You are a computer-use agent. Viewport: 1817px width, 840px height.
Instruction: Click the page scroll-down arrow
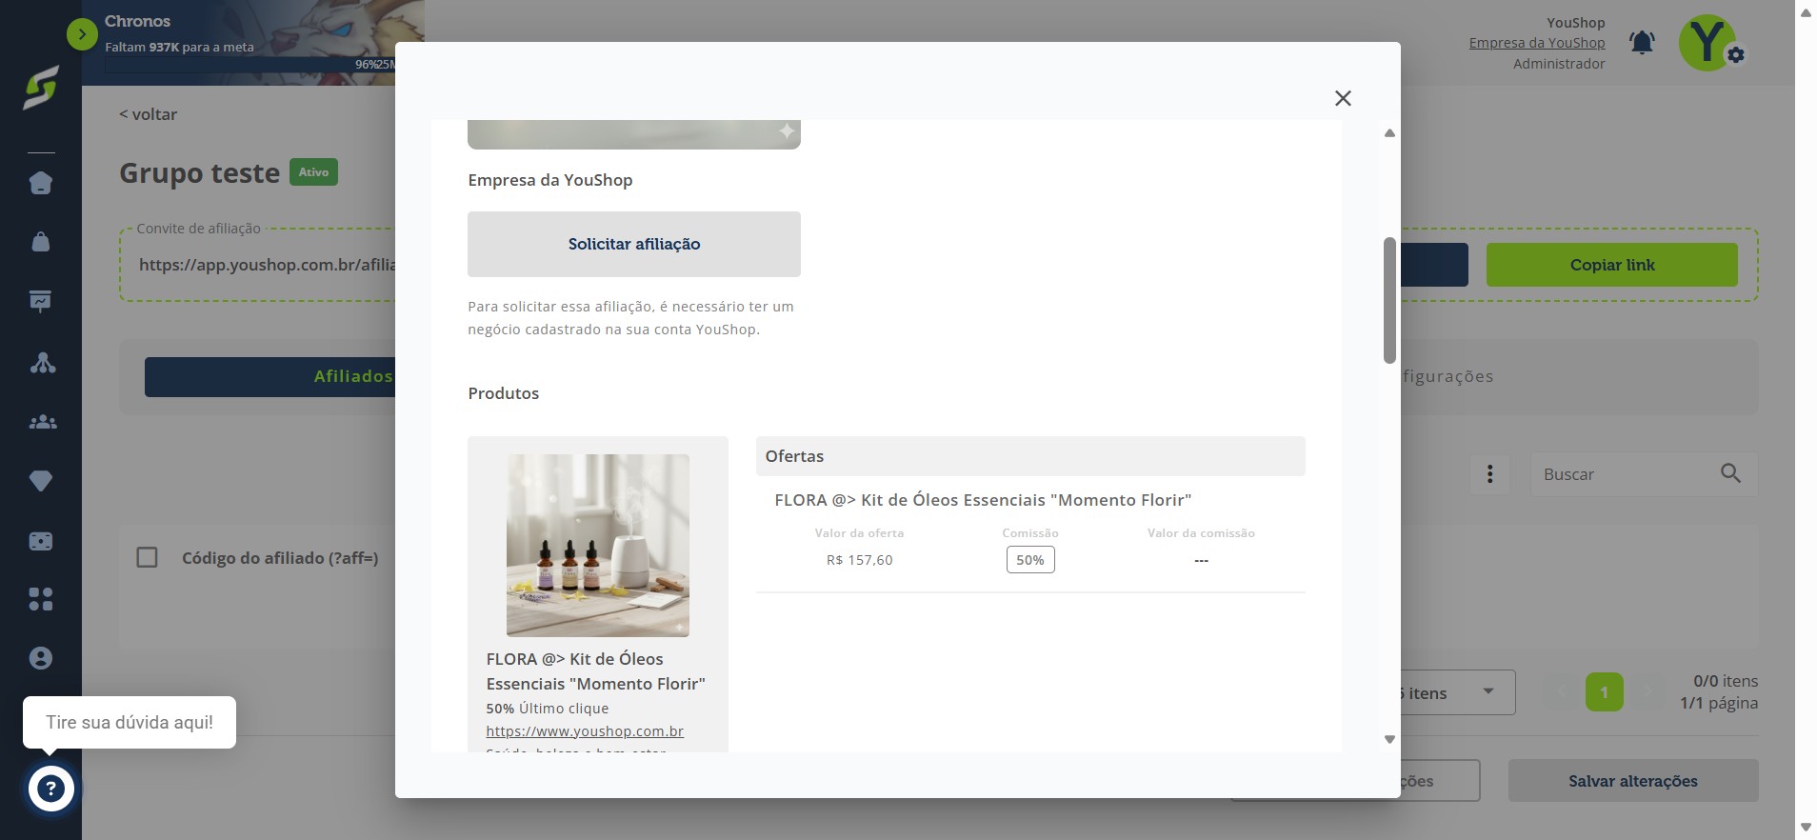click(x=1806, y=828)
